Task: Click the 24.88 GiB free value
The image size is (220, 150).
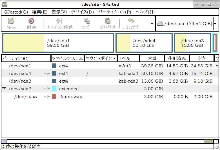Action: click(202, 66)
